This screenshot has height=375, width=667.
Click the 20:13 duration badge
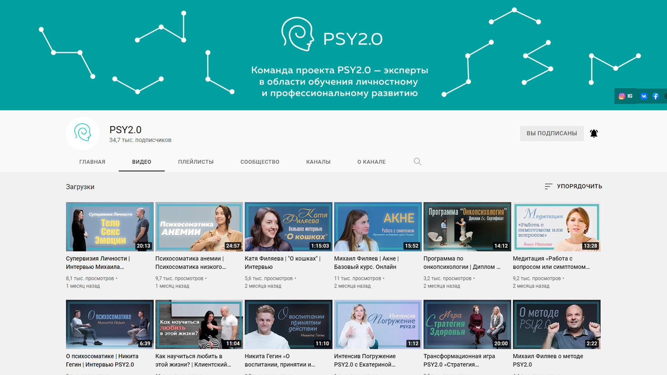click(143, 246)
